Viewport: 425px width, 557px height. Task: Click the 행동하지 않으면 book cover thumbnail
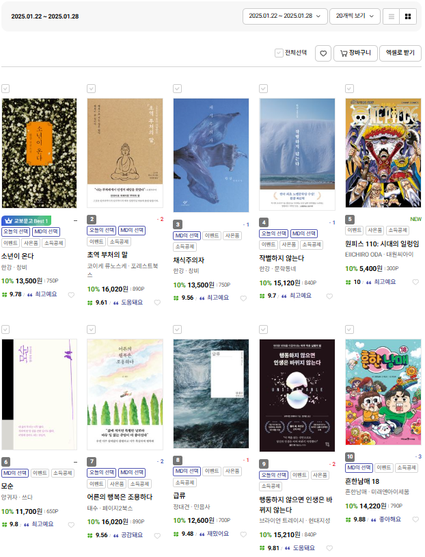[297, 396]
